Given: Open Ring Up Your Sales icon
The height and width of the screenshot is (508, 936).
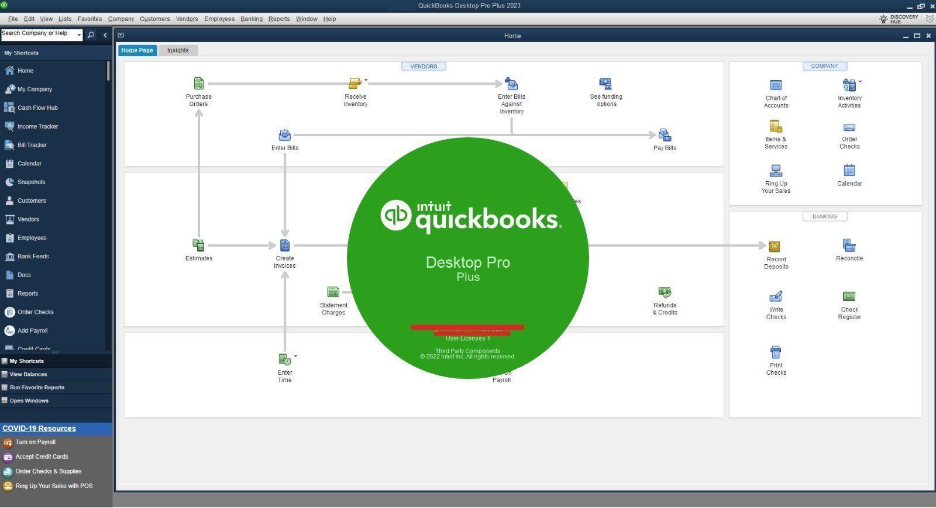Looking at the screenshot, I should 776,171.
